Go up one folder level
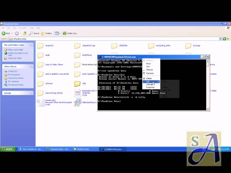This screenshot has width=231, height=173. 25,34
